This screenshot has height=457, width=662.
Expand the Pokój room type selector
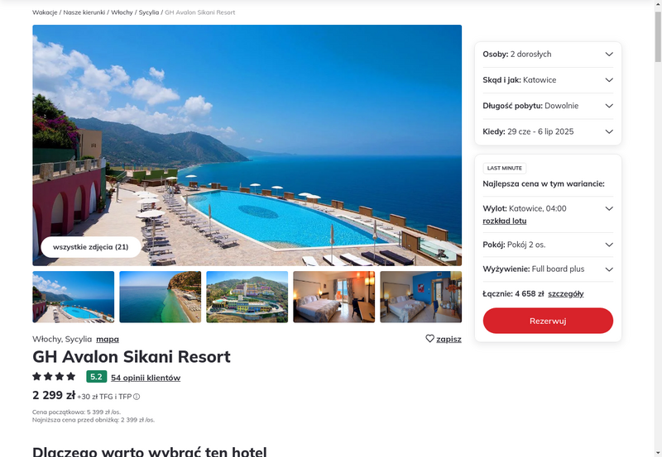coord(548,245)
